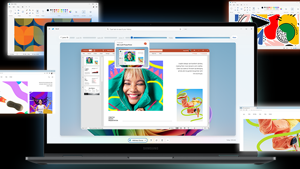
Task: Open the Design tab in PowerPoint ribbon
Action: coord(107,54)
